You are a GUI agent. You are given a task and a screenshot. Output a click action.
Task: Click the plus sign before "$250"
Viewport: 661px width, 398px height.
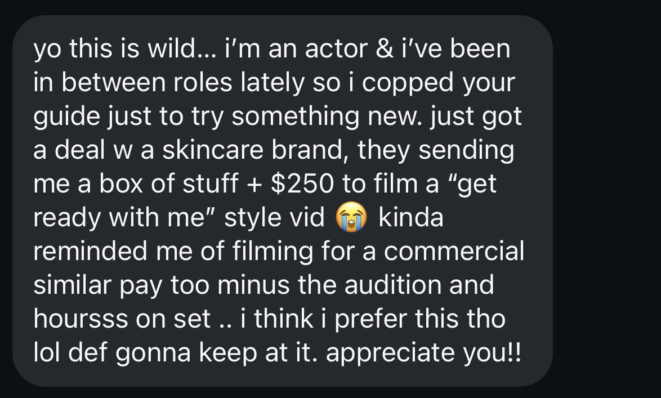click(254, 185)
